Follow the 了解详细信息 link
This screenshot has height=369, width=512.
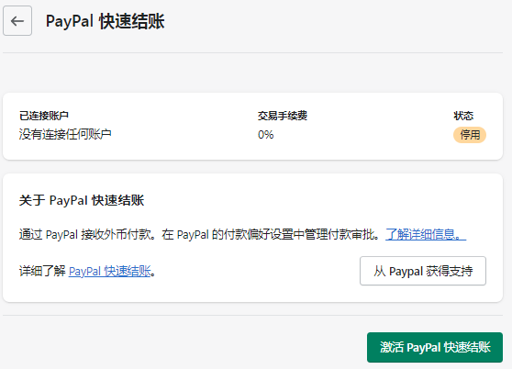(x=426, y=234)
